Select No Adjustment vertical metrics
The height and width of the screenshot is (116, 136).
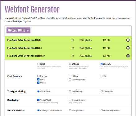(70, 110)
